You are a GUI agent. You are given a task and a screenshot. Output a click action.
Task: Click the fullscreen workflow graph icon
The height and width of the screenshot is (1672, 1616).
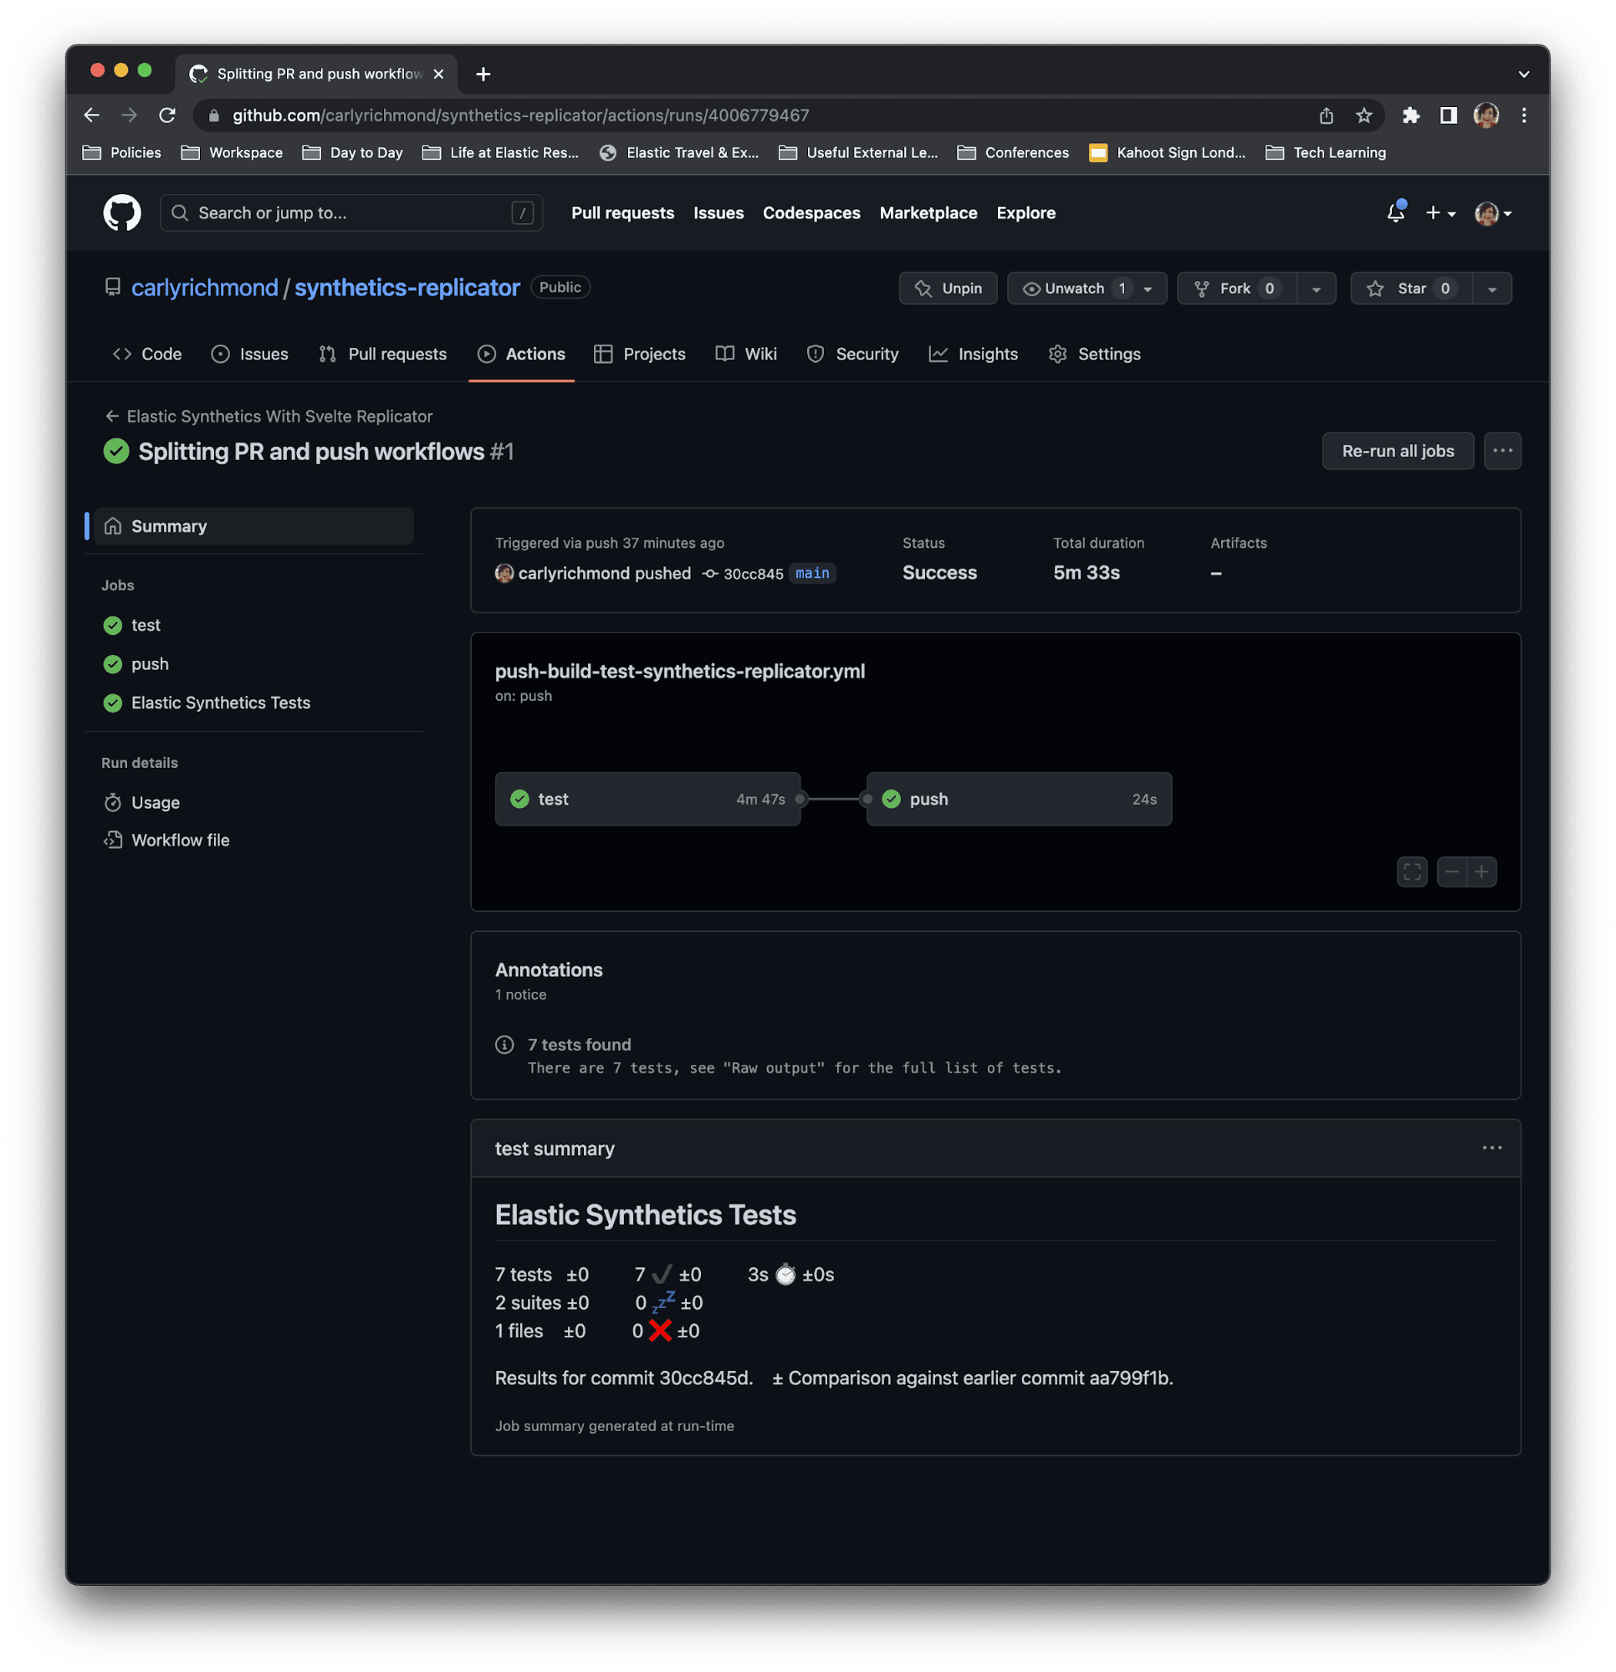pos(1412,871)
